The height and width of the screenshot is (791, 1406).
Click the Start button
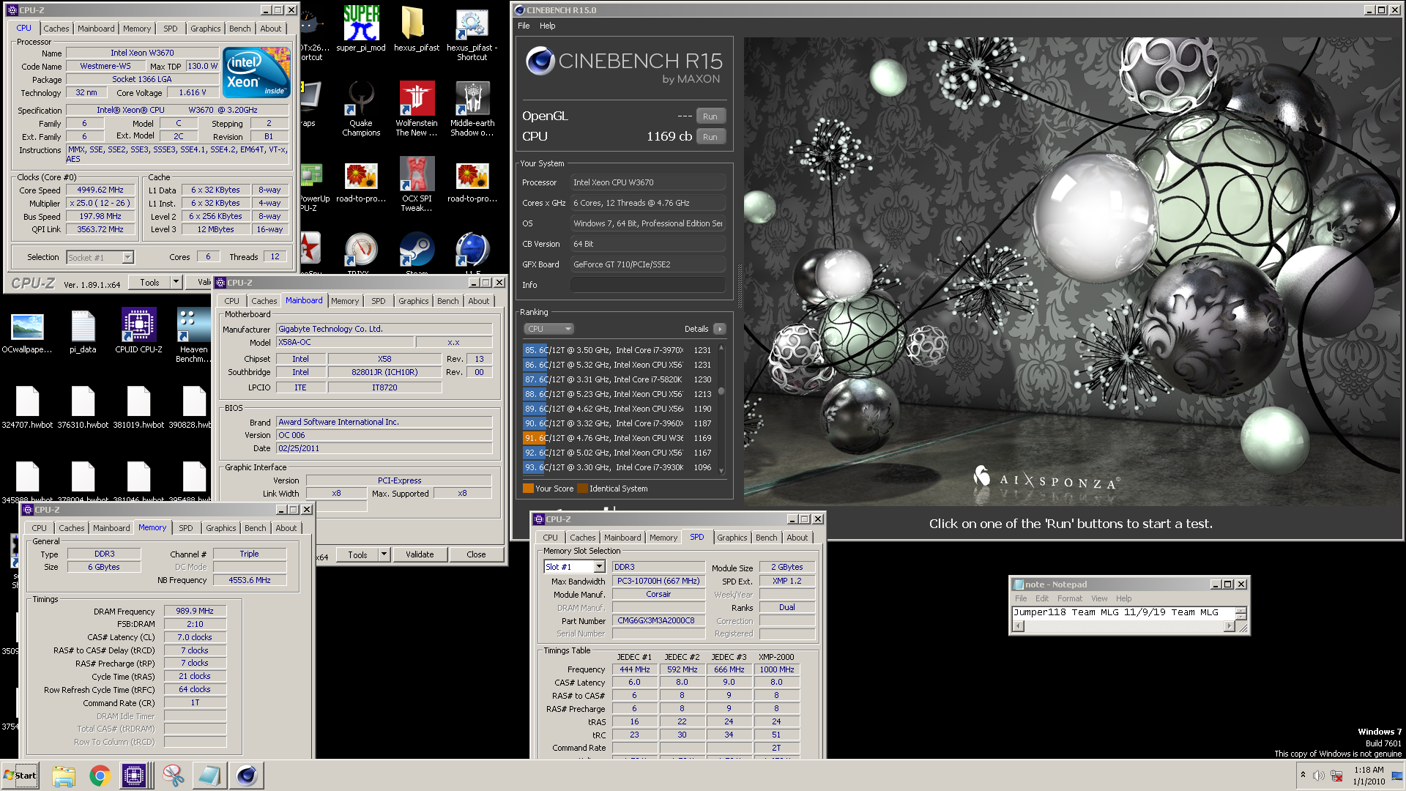tap(20, 776)
